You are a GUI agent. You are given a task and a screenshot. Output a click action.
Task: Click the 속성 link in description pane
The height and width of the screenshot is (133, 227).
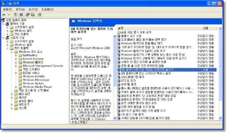pos(73,39)
